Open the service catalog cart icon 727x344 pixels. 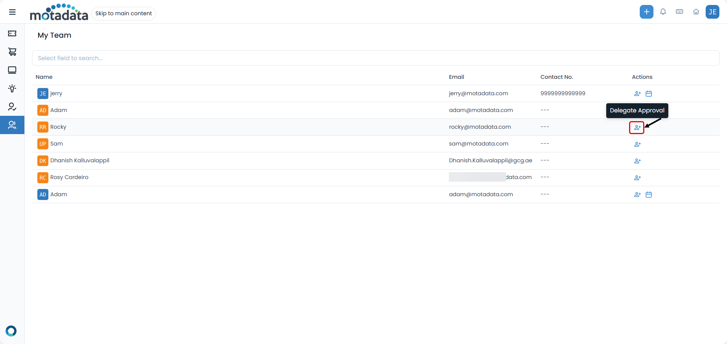point(12,52)
